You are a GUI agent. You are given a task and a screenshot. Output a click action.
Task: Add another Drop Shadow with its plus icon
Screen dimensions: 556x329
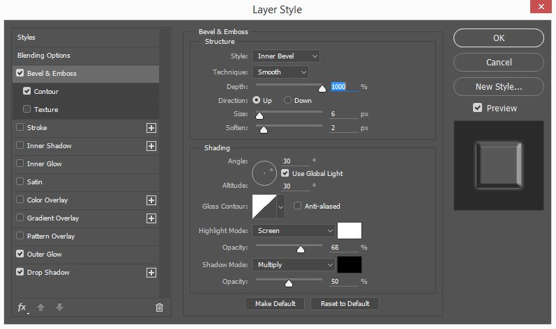tap(151, 273)
